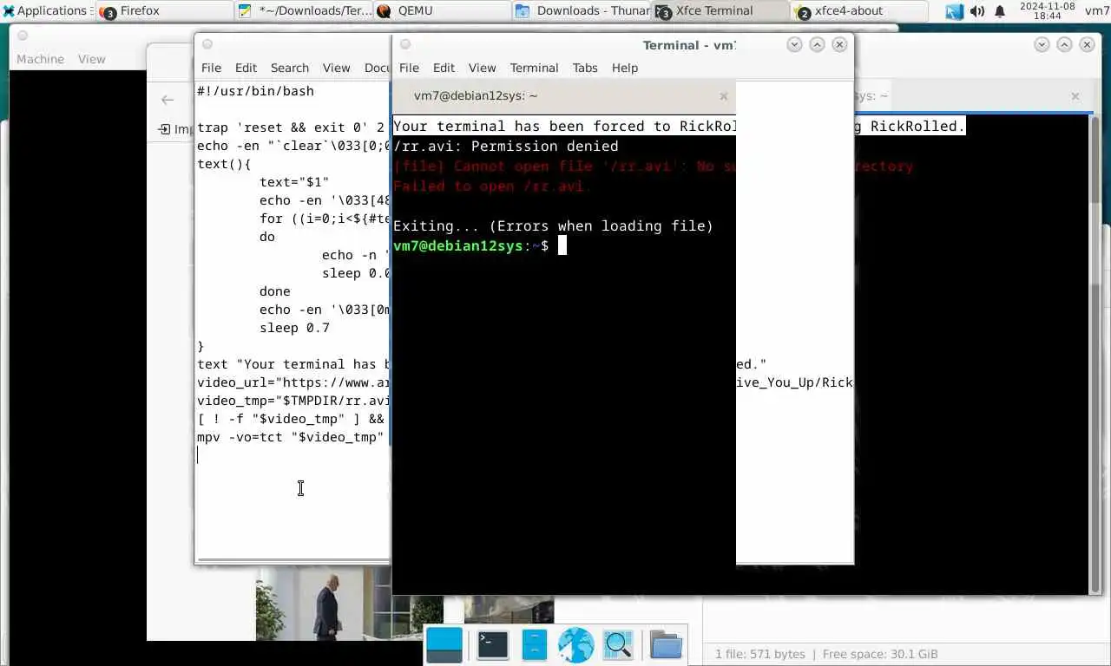This screenshot has width=1111, height=666.
Task: Click the 'done' line in the editor
Action: pyautogui.click(x=274, y=291)
